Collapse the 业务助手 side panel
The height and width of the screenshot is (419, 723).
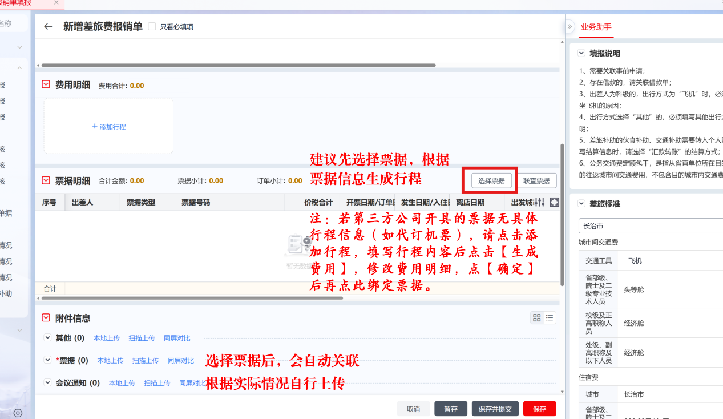pyautogui.click(x=569, y=26)
